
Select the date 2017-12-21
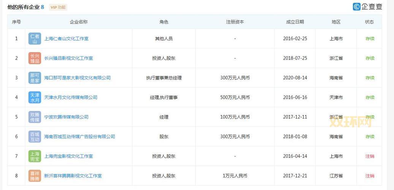(295, 176)
